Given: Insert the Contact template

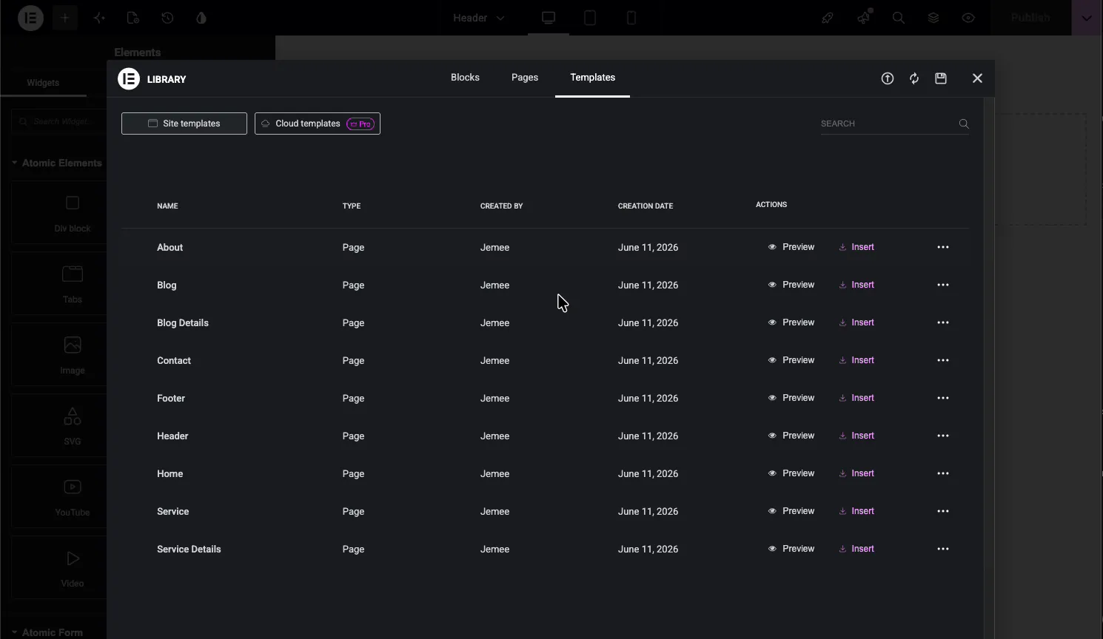Looking at the screenshot, I should click(856, 360).
